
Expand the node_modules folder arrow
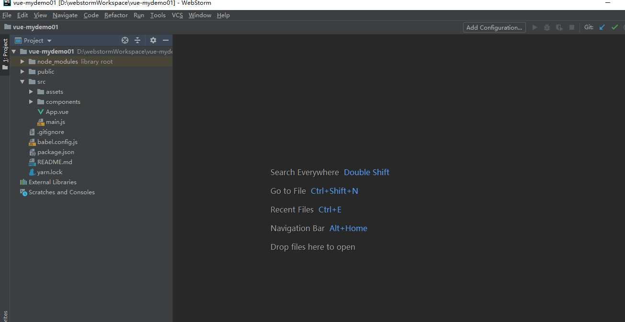coord(22,62)
